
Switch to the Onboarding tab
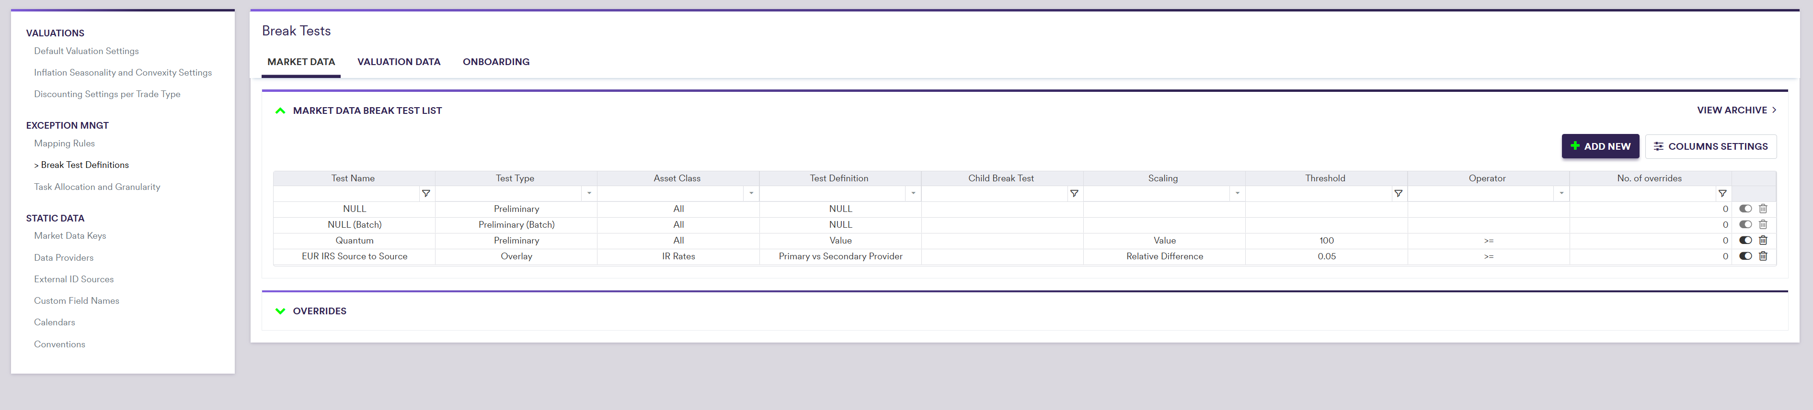coord(495,62)
